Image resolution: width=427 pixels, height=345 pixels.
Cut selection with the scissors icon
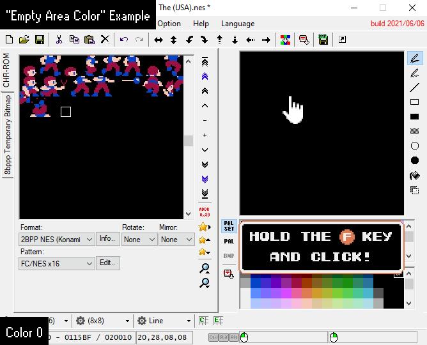(59, 40)
